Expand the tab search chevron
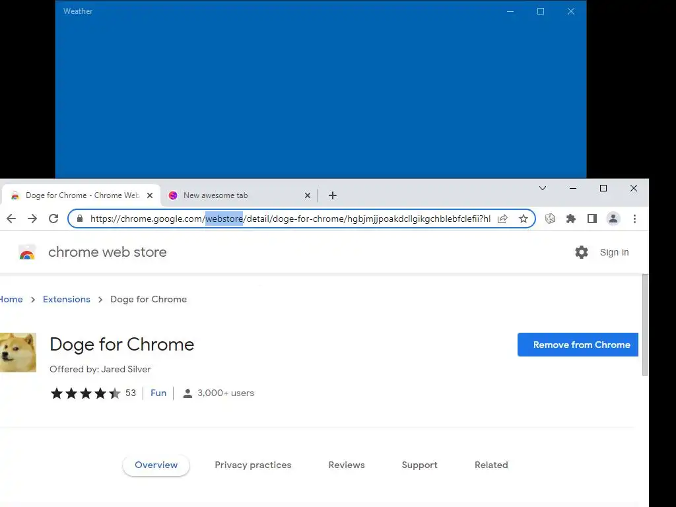Viewport: 676px width, 507px height. pos(543,188)
